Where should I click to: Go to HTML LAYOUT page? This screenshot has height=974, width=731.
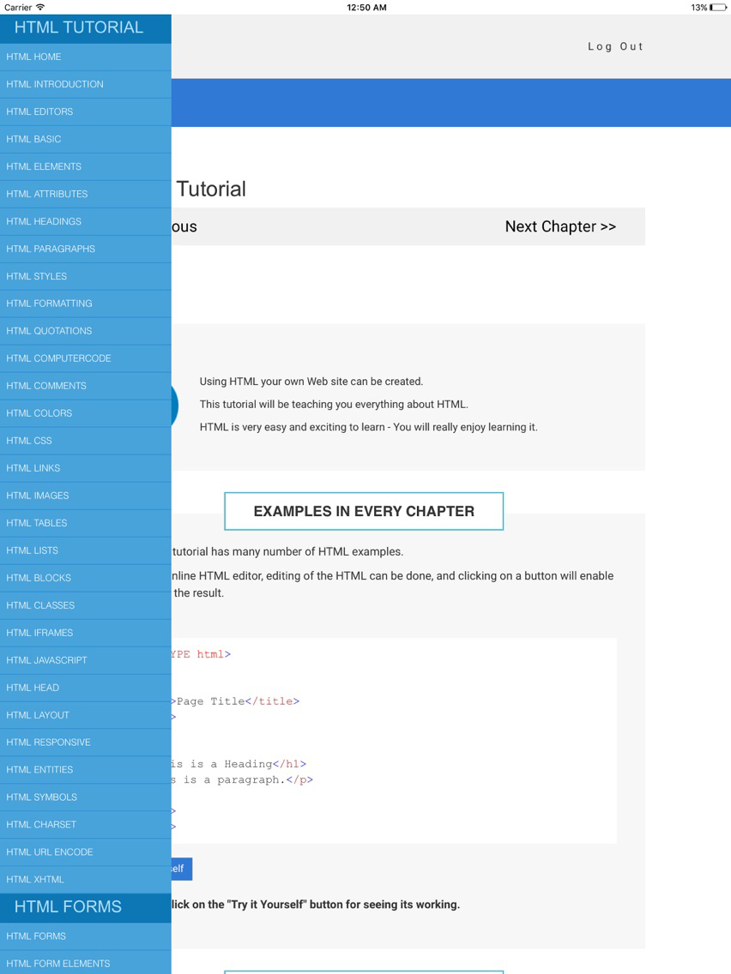point(85,714)
